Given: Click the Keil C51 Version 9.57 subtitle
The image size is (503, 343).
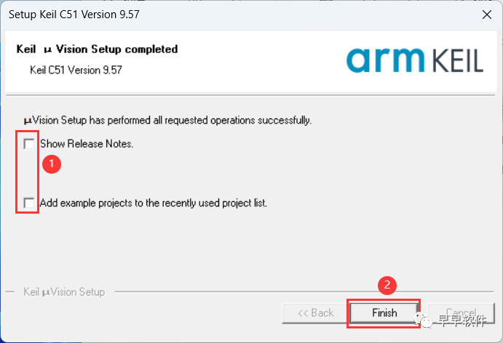Looking at the screenshot, I should pos(76,70).
